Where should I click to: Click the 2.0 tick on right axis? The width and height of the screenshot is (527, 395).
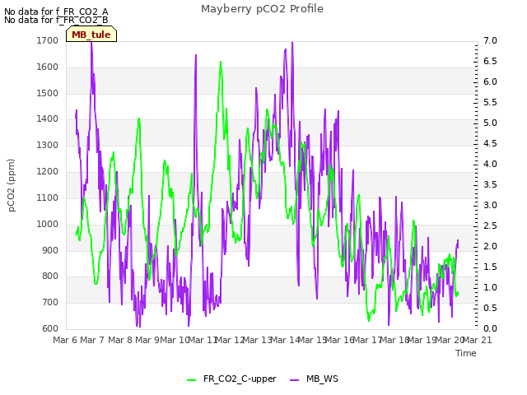coord(491,246)
